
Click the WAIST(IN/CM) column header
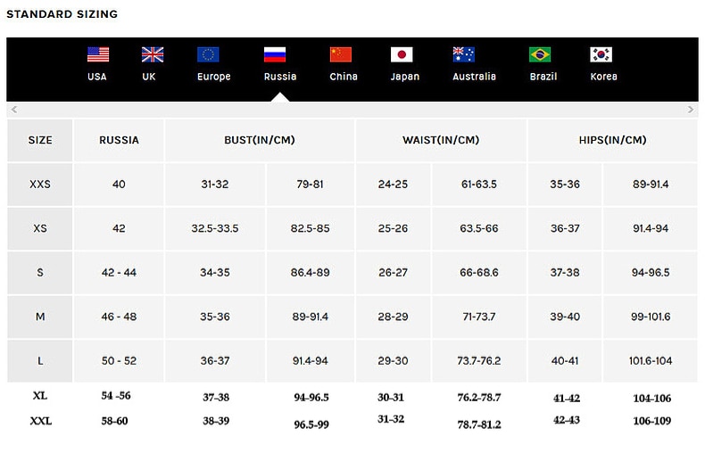[x=441, y=140]
